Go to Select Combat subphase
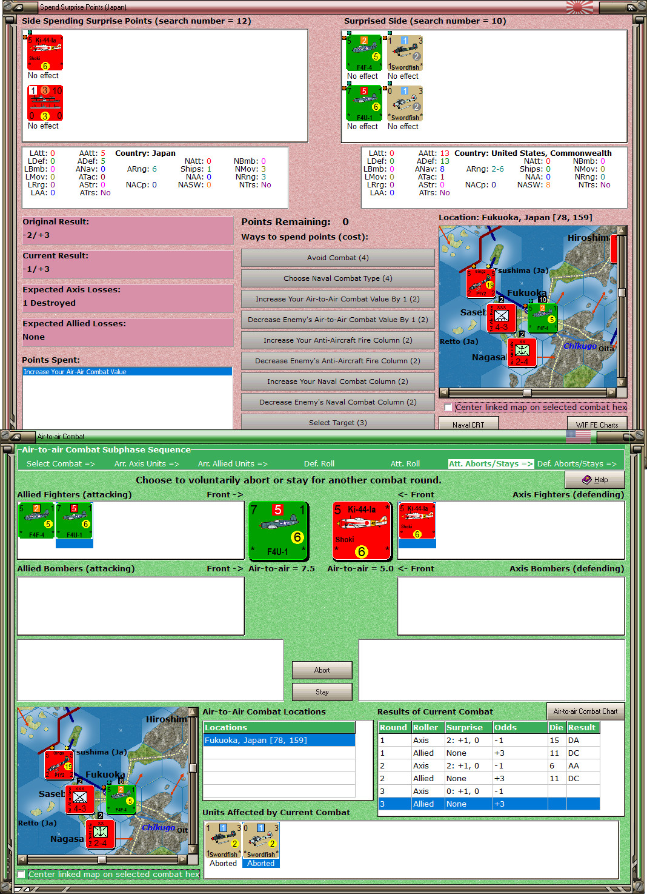The image size is (647, 894). point(61,463)
